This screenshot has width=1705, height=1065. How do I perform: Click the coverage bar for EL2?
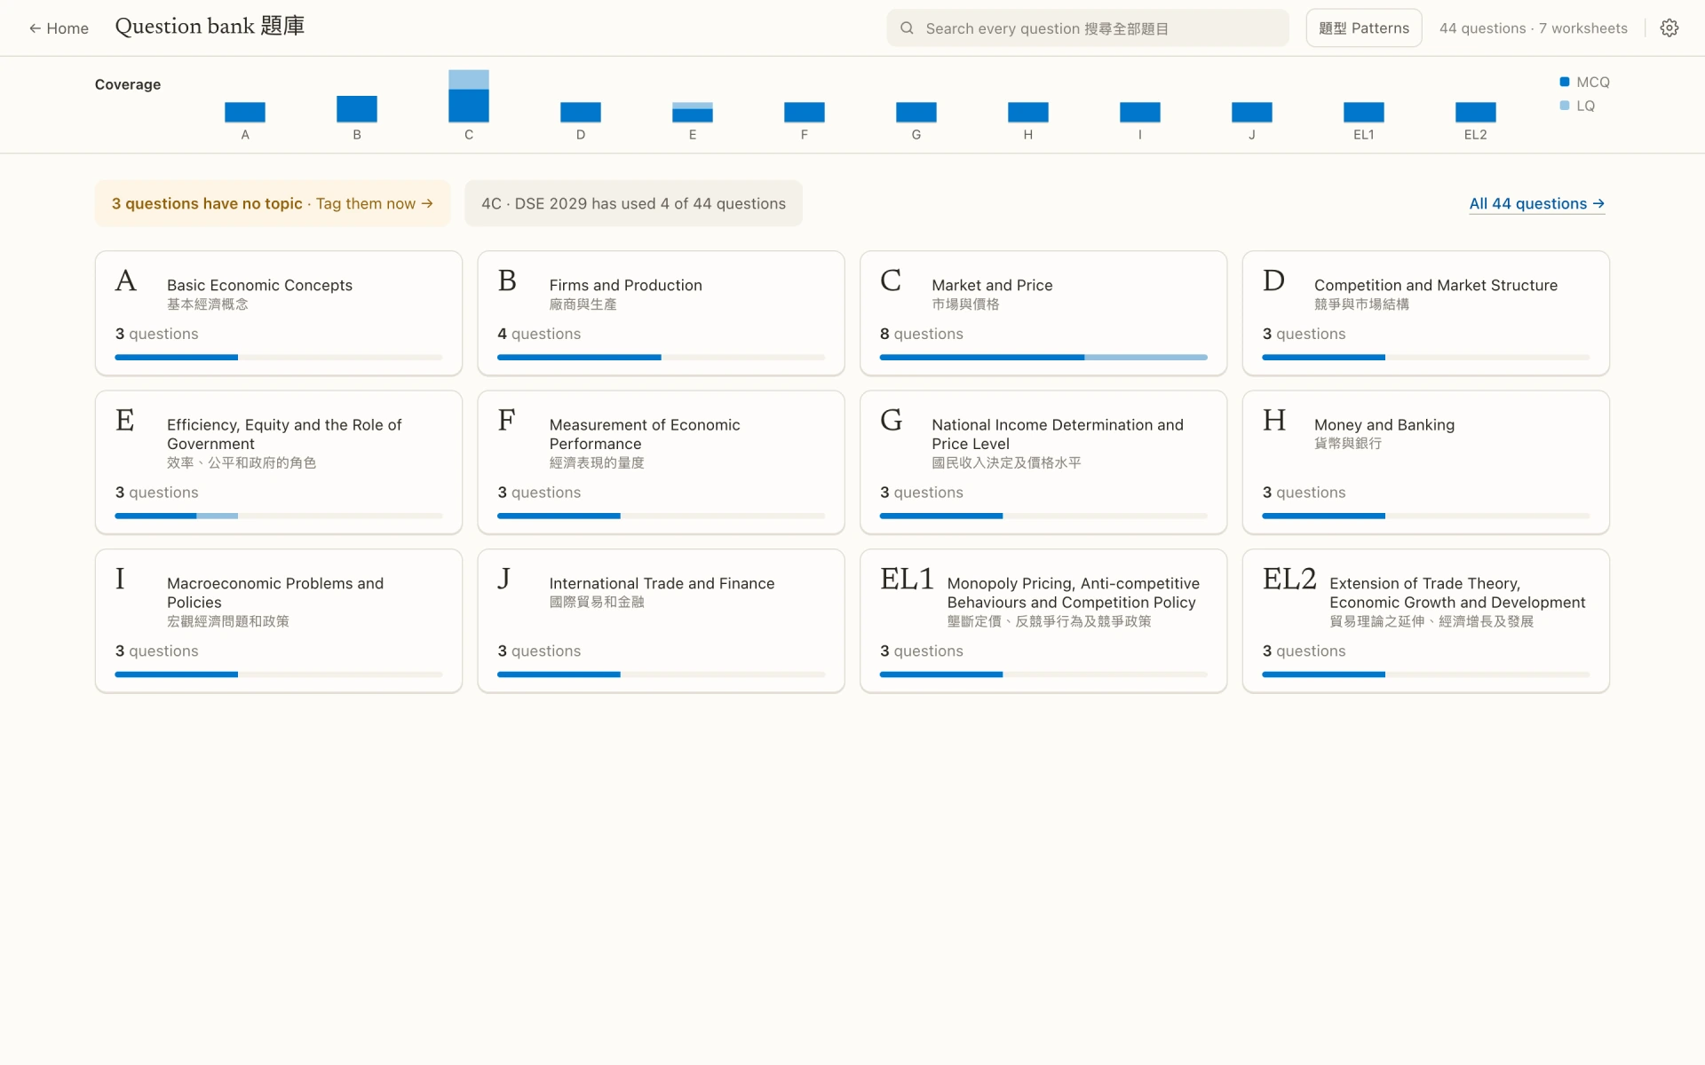[x=1476, y=113]
